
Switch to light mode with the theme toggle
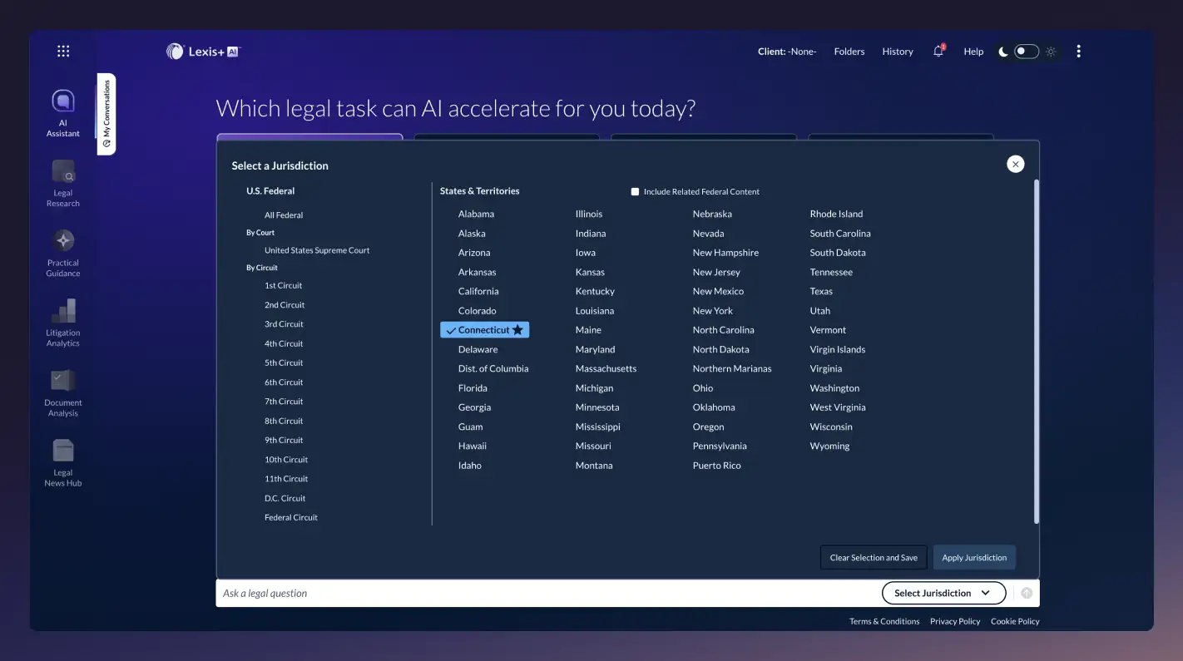point(1050,51)
